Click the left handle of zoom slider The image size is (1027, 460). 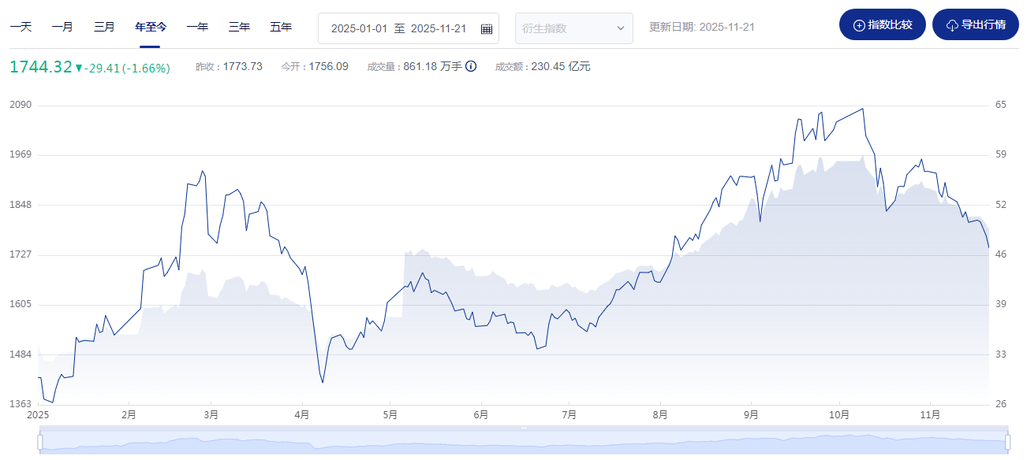39,441
